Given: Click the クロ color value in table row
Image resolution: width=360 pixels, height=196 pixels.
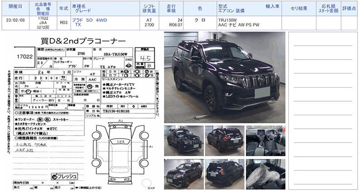Looking at the screenshot, I should point(200,20).
